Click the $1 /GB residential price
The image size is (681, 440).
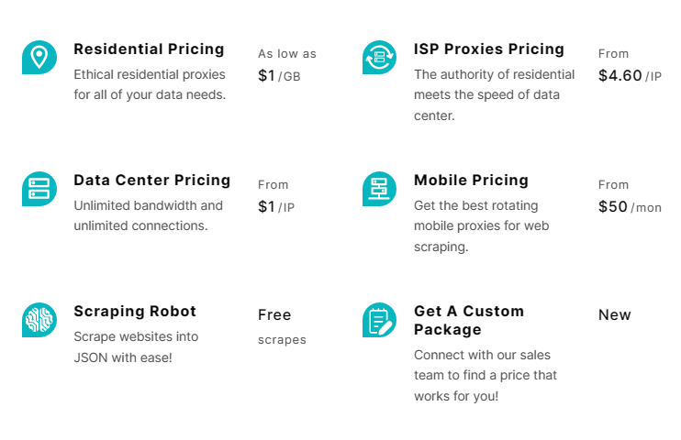coord(279,76)
